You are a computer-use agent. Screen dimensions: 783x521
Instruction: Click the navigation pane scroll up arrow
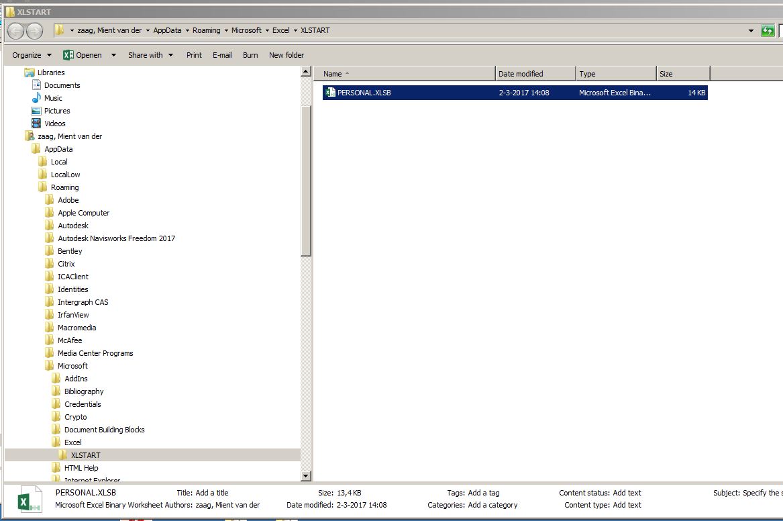tap(306, 71)
